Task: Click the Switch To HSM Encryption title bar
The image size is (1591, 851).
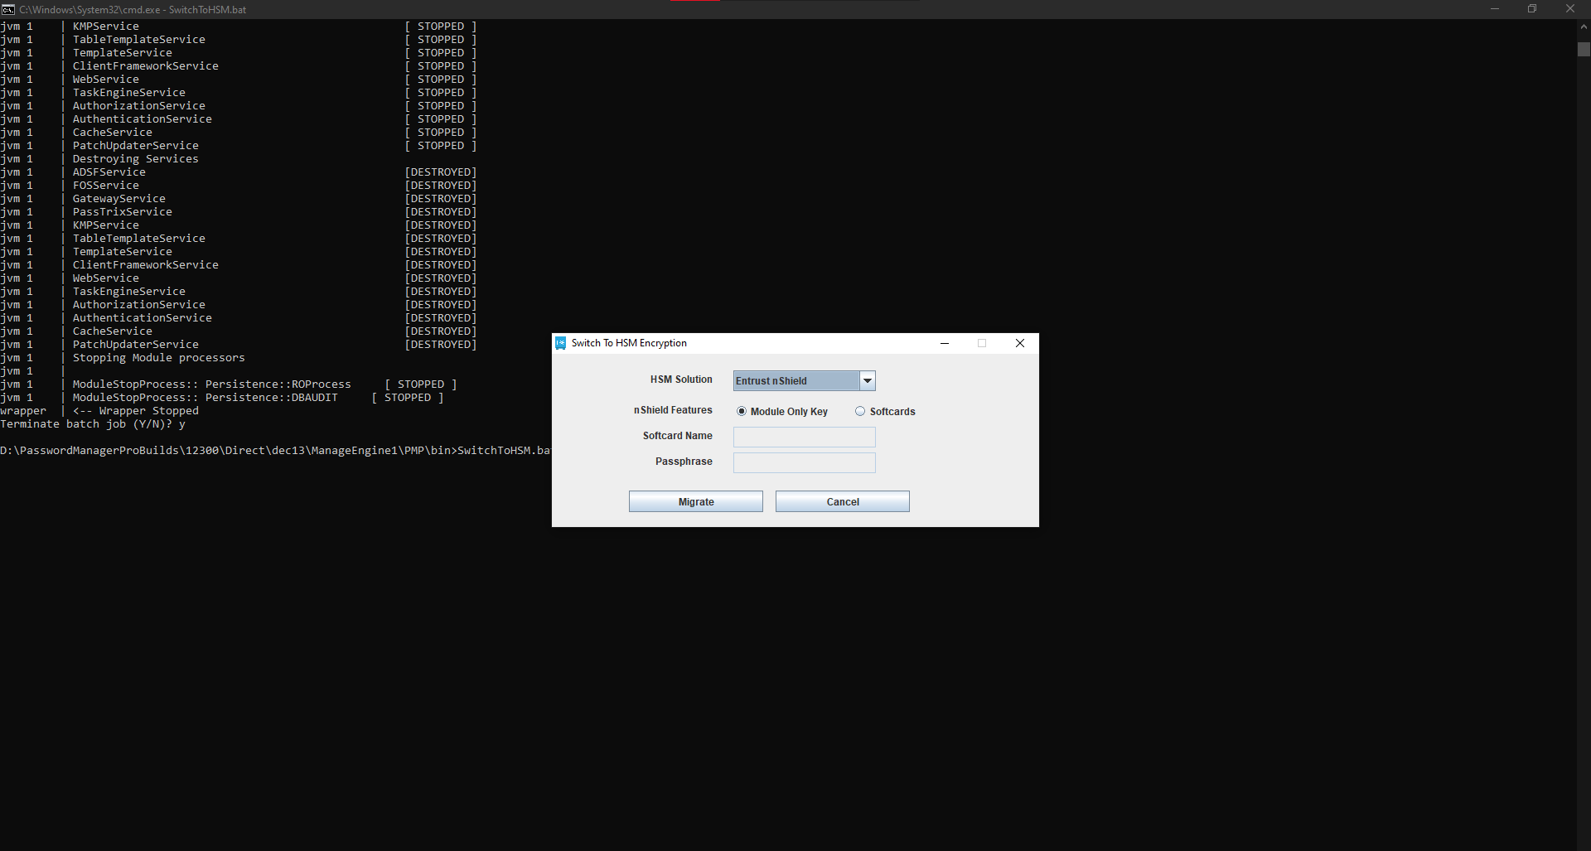Action: (787, 343)
